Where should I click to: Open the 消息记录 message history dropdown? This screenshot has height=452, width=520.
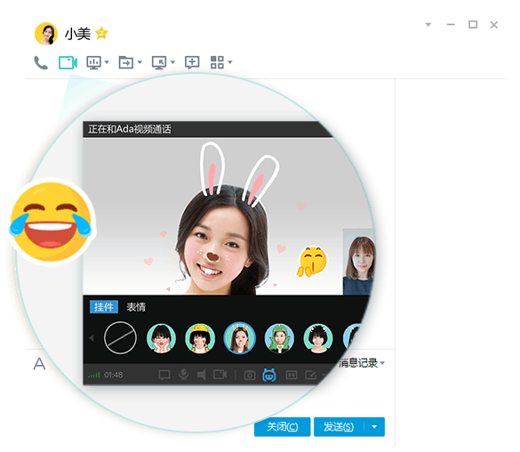pyautogui.click(x=362, y=363)
